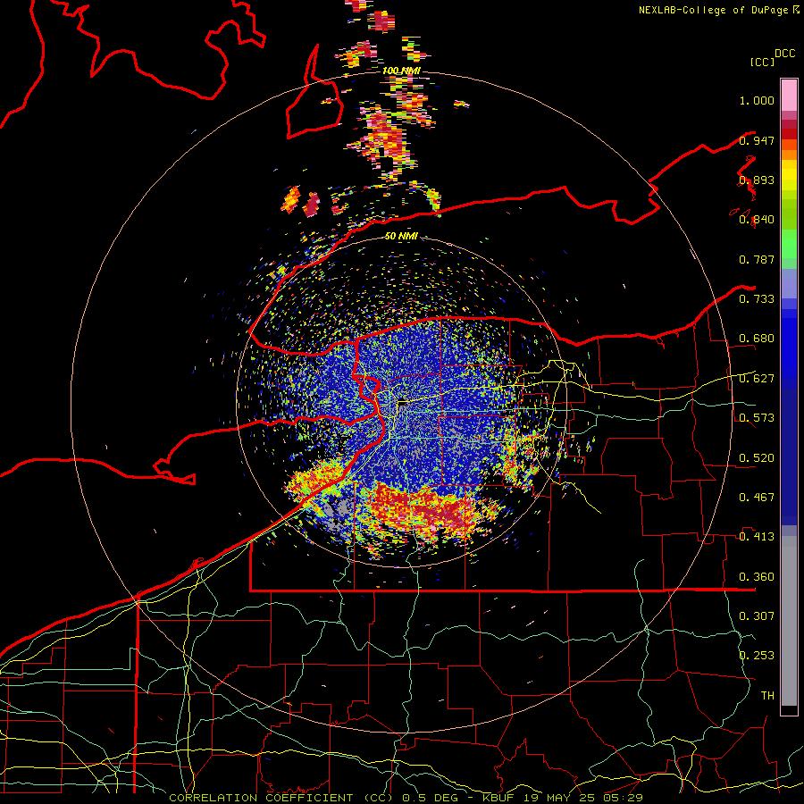Click the 100 NMI range ring label
This screenshot has height=804, width=804.
[401, 71]
